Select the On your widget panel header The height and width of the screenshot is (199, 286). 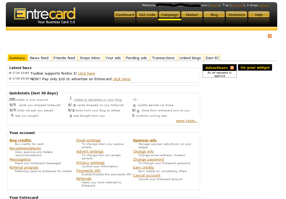[x=255, y=67]
